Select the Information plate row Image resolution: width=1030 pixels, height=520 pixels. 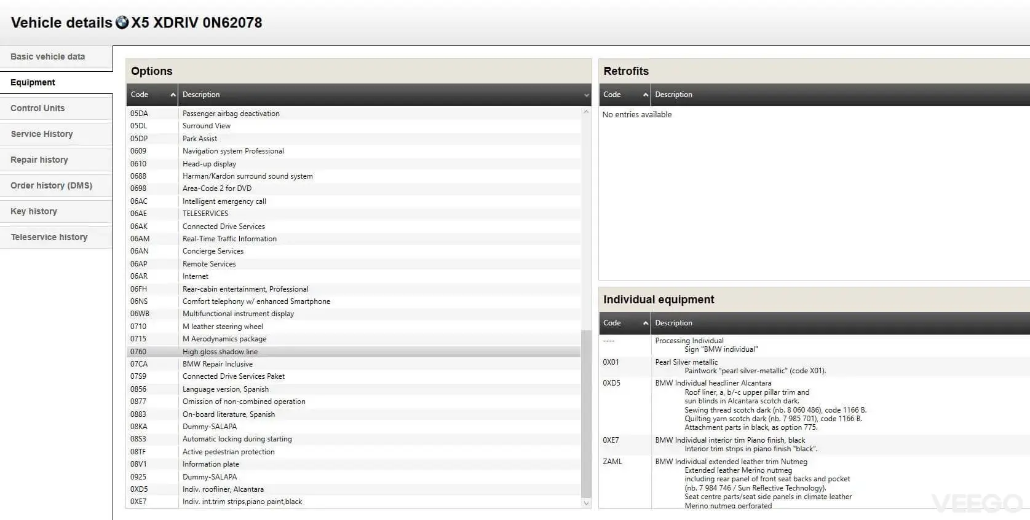[x=354, y=464]
